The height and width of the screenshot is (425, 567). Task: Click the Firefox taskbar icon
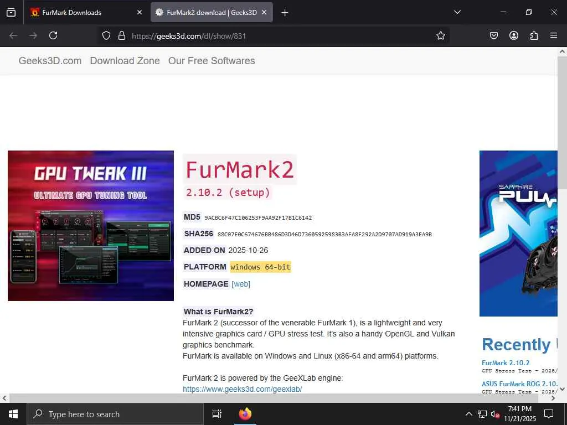pyautogui.click(x=245, y=414)
